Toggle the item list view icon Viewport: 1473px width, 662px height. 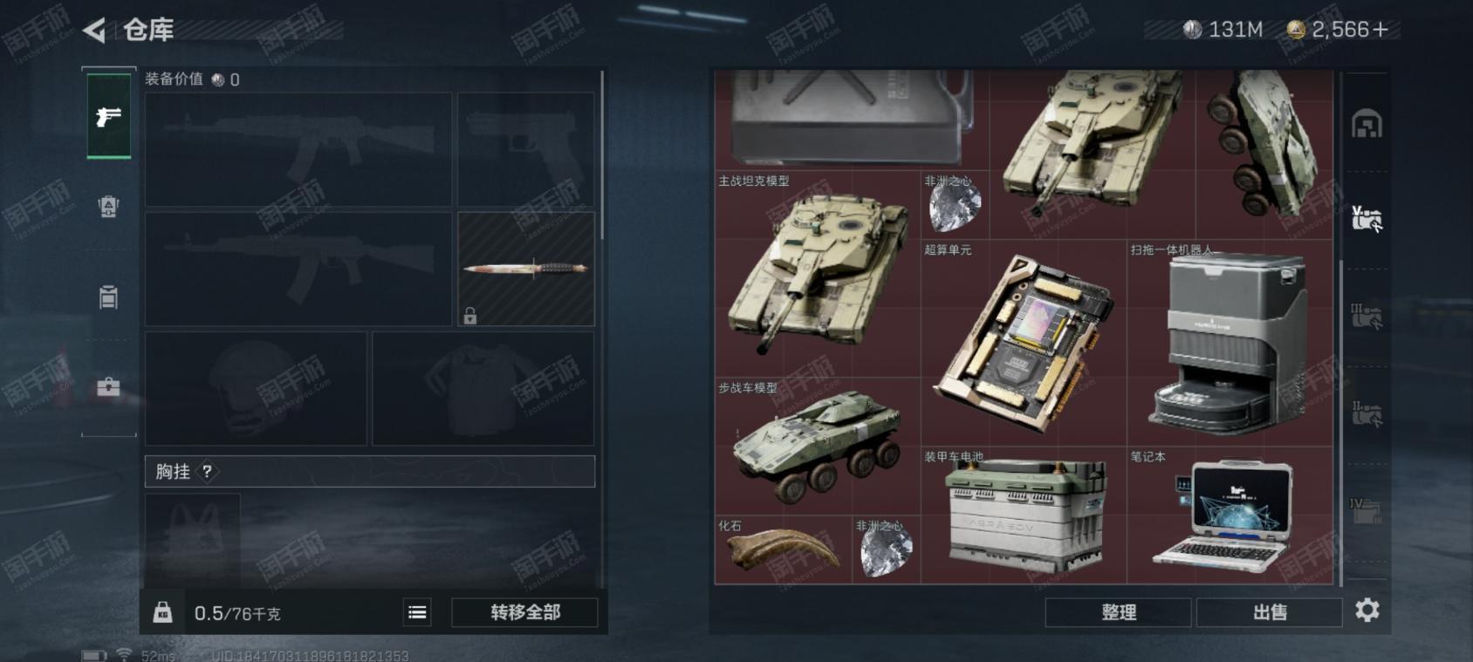click(417, 612)
